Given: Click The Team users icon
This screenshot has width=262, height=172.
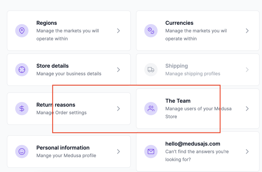Looking at the screenshot, I should pos(151,109).
